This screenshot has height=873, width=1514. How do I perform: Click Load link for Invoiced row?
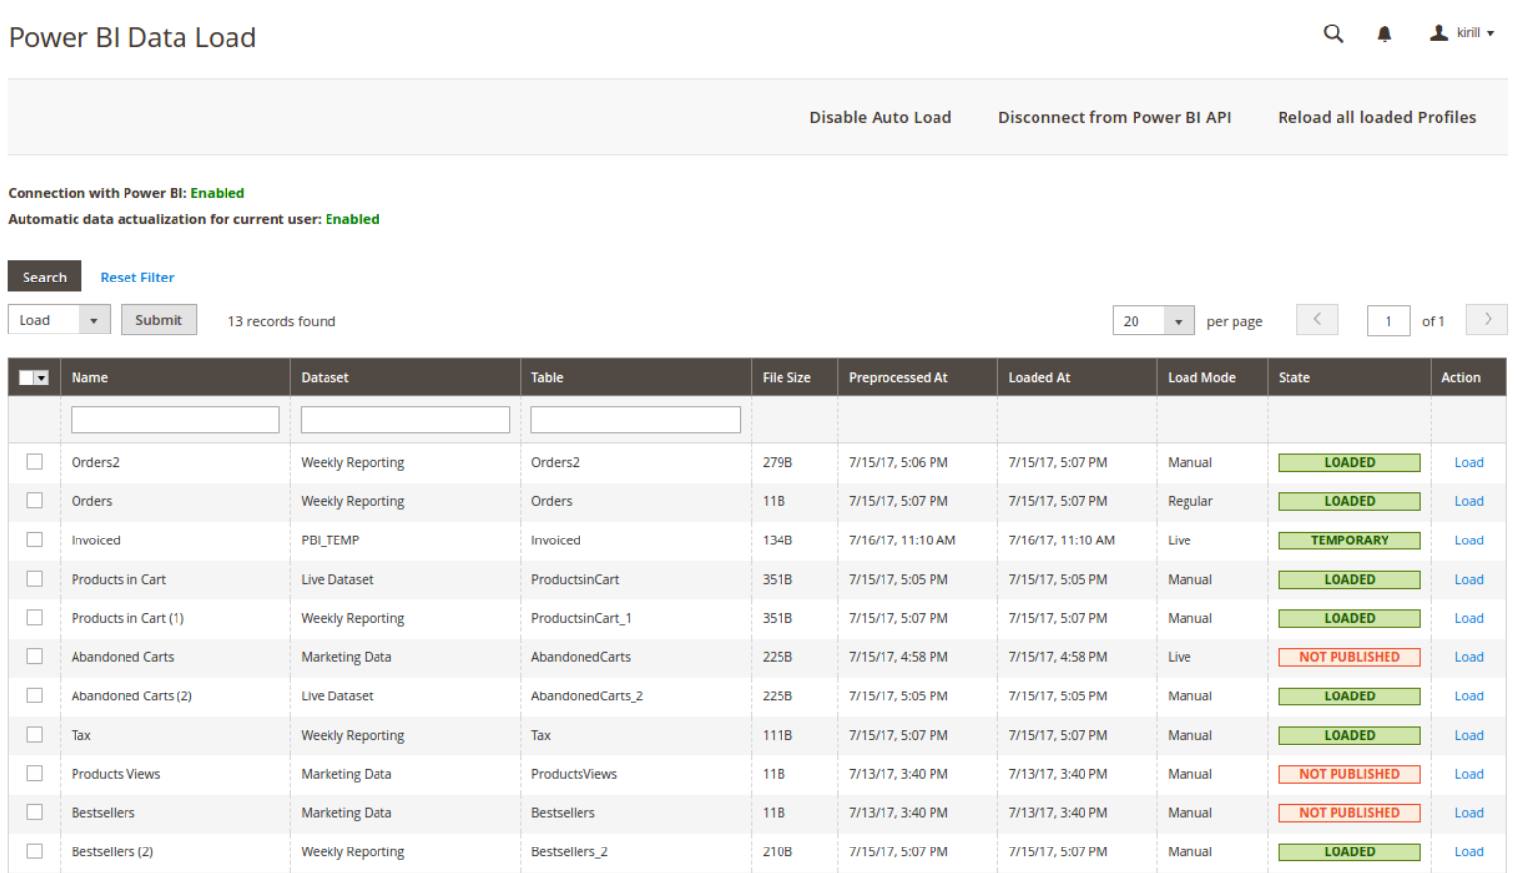(1468, 540)
